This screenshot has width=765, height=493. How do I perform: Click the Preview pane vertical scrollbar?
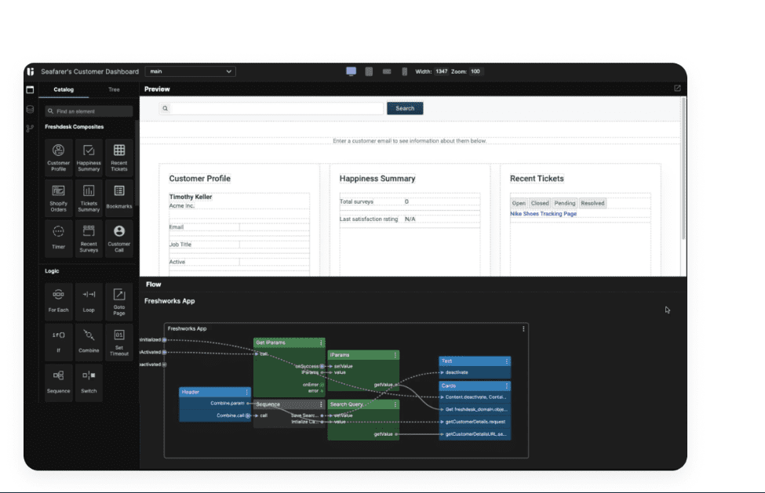point(683,168)
